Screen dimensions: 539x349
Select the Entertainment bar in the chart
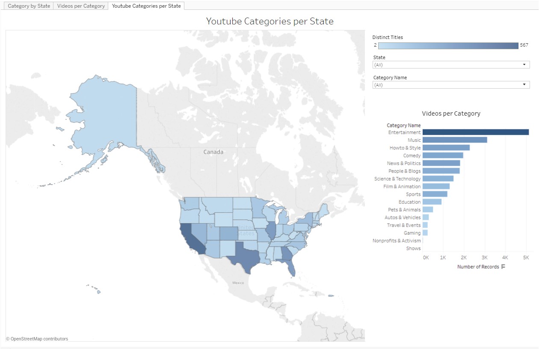pos(476,132)
